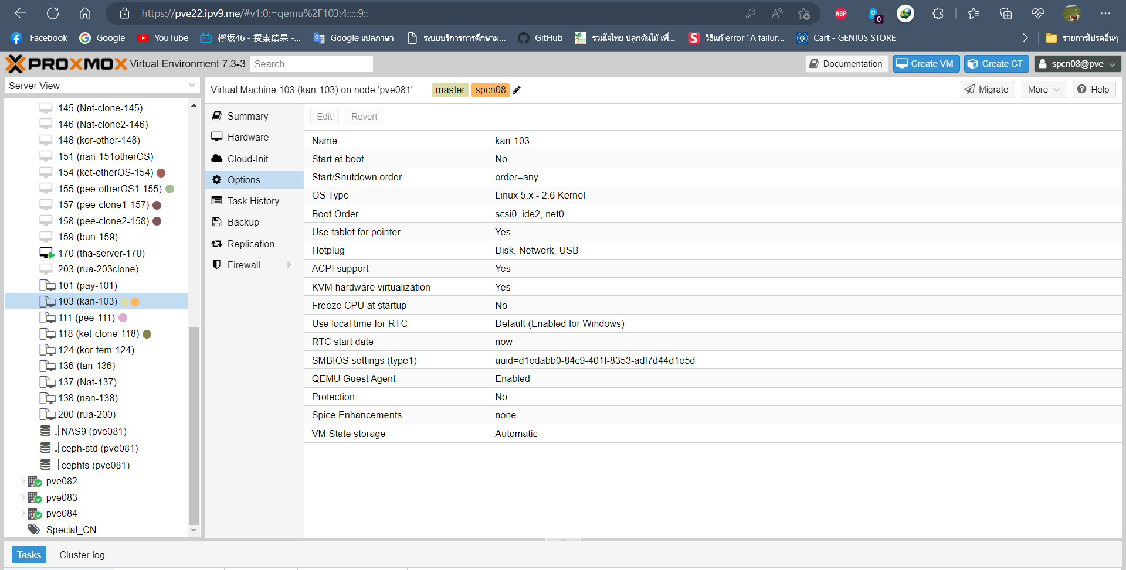Open the Special_CN tag entry
The height and width of the screenshot is (570, 1126).
(62, 530)
